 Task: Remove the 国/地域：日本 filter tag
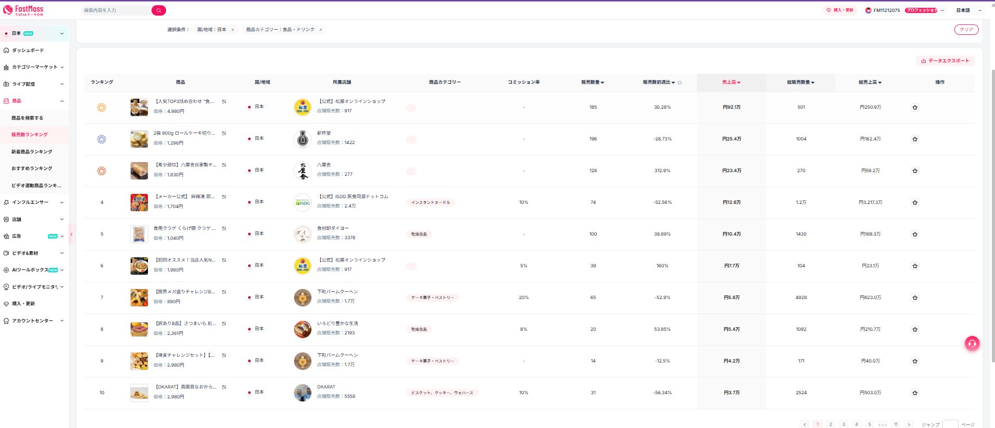(233, 30)
